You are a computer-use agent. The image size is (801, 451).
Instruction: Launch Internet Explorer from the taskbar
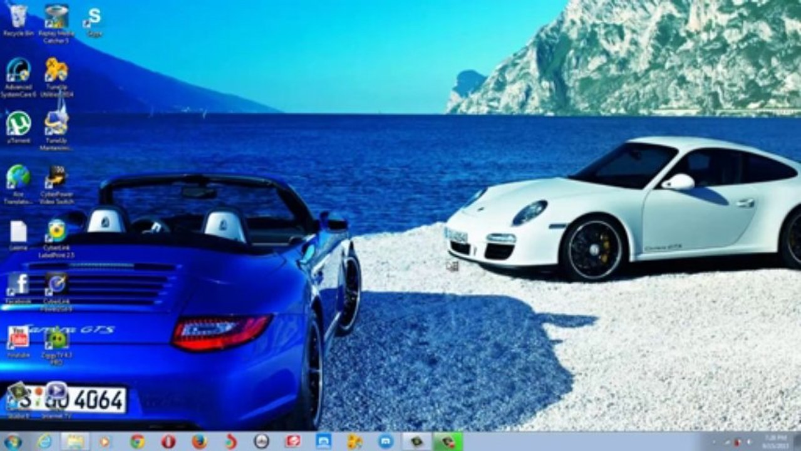44,442
